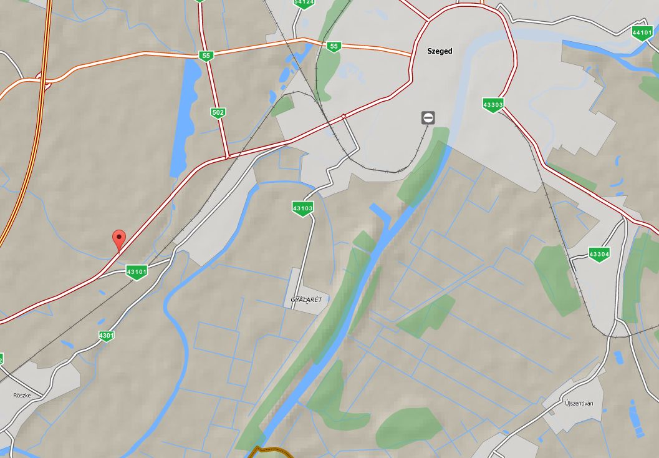Select the 502 road shield
659x458 pixels.
pos(218,113)
